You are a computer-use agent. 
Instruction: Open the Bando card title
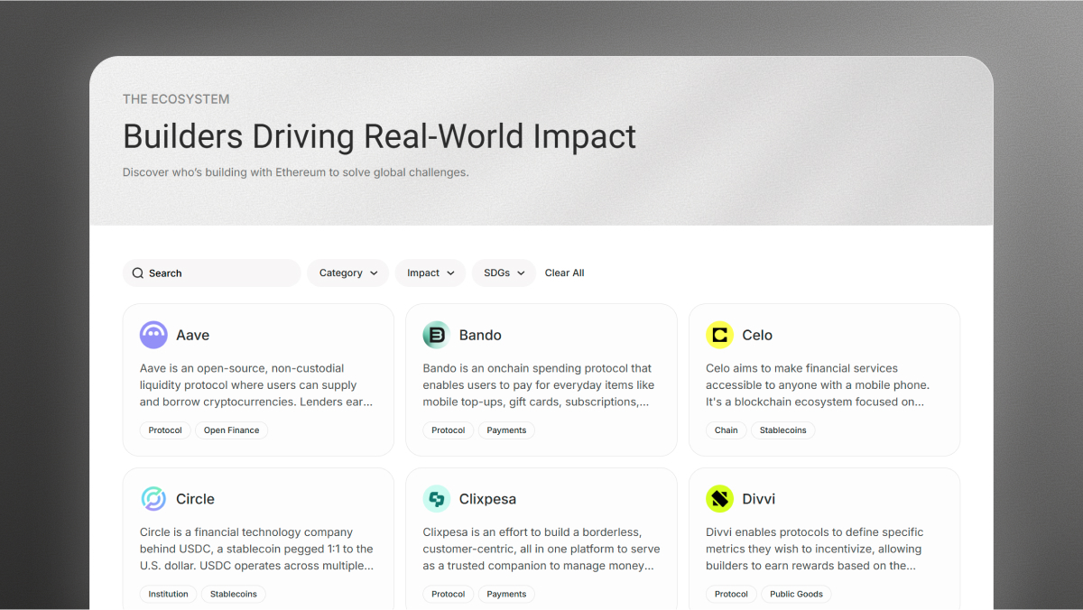click(480, 335)
